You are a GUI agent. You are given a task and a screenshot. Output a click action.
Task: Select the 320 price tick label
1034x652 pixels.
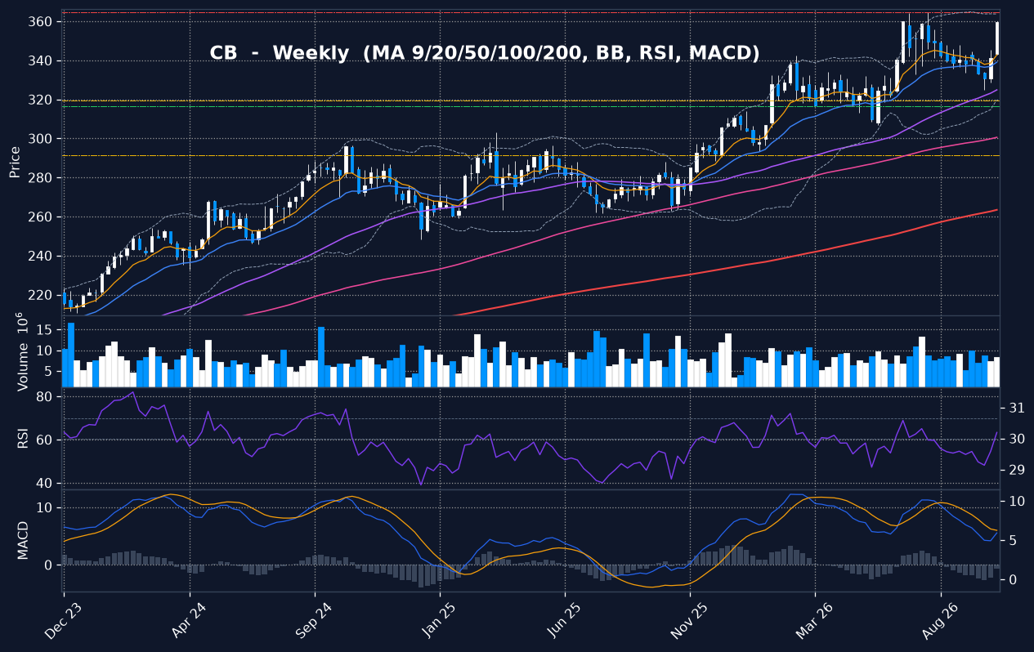(x=42, y=100)
